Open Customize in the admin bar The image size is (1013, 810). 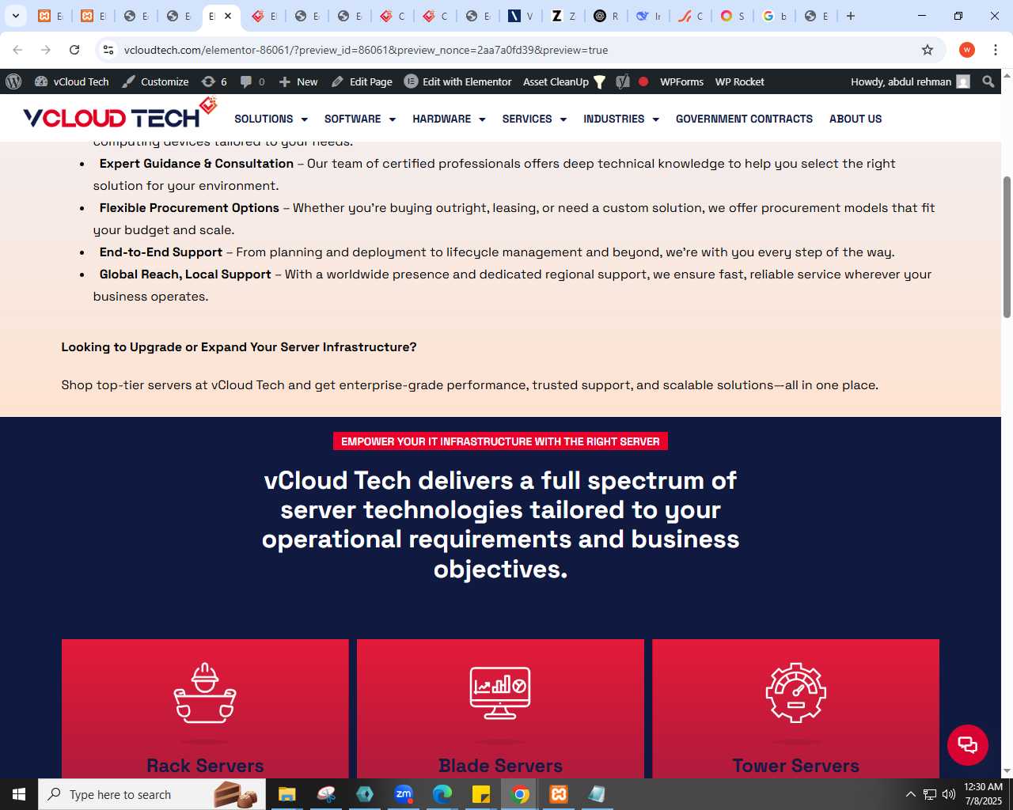[x=155, y=81]
